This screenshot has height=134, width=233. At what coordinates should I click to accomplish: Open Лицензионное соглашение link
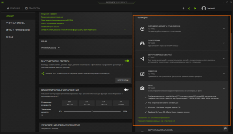(52, 17)
